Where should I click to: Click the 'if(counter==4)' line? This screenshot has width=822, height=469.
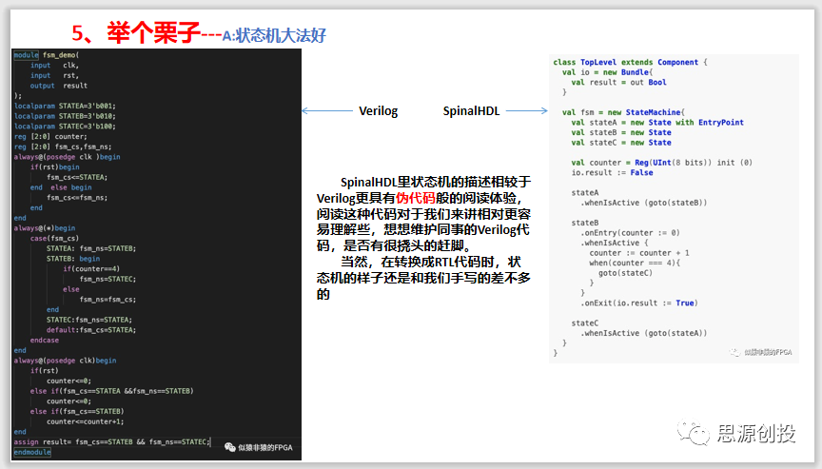coord(91,269)
